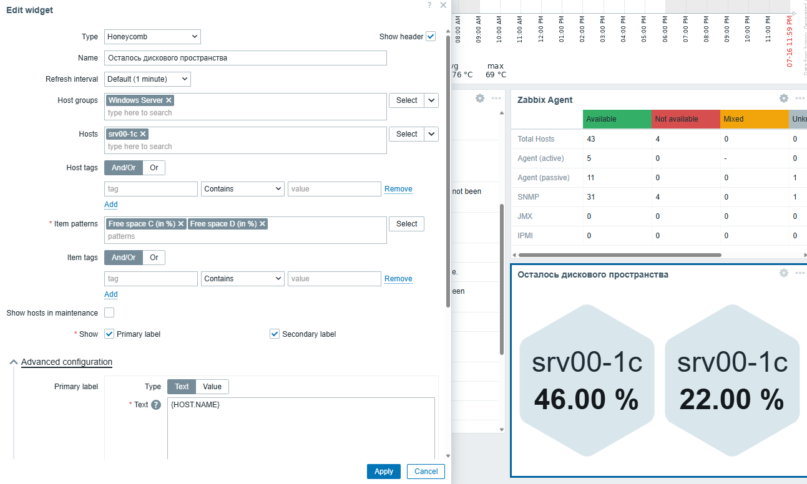This screenshot has width=807, height=484.
Task: Select And/Or for Host tags
Action: (124, 168)
